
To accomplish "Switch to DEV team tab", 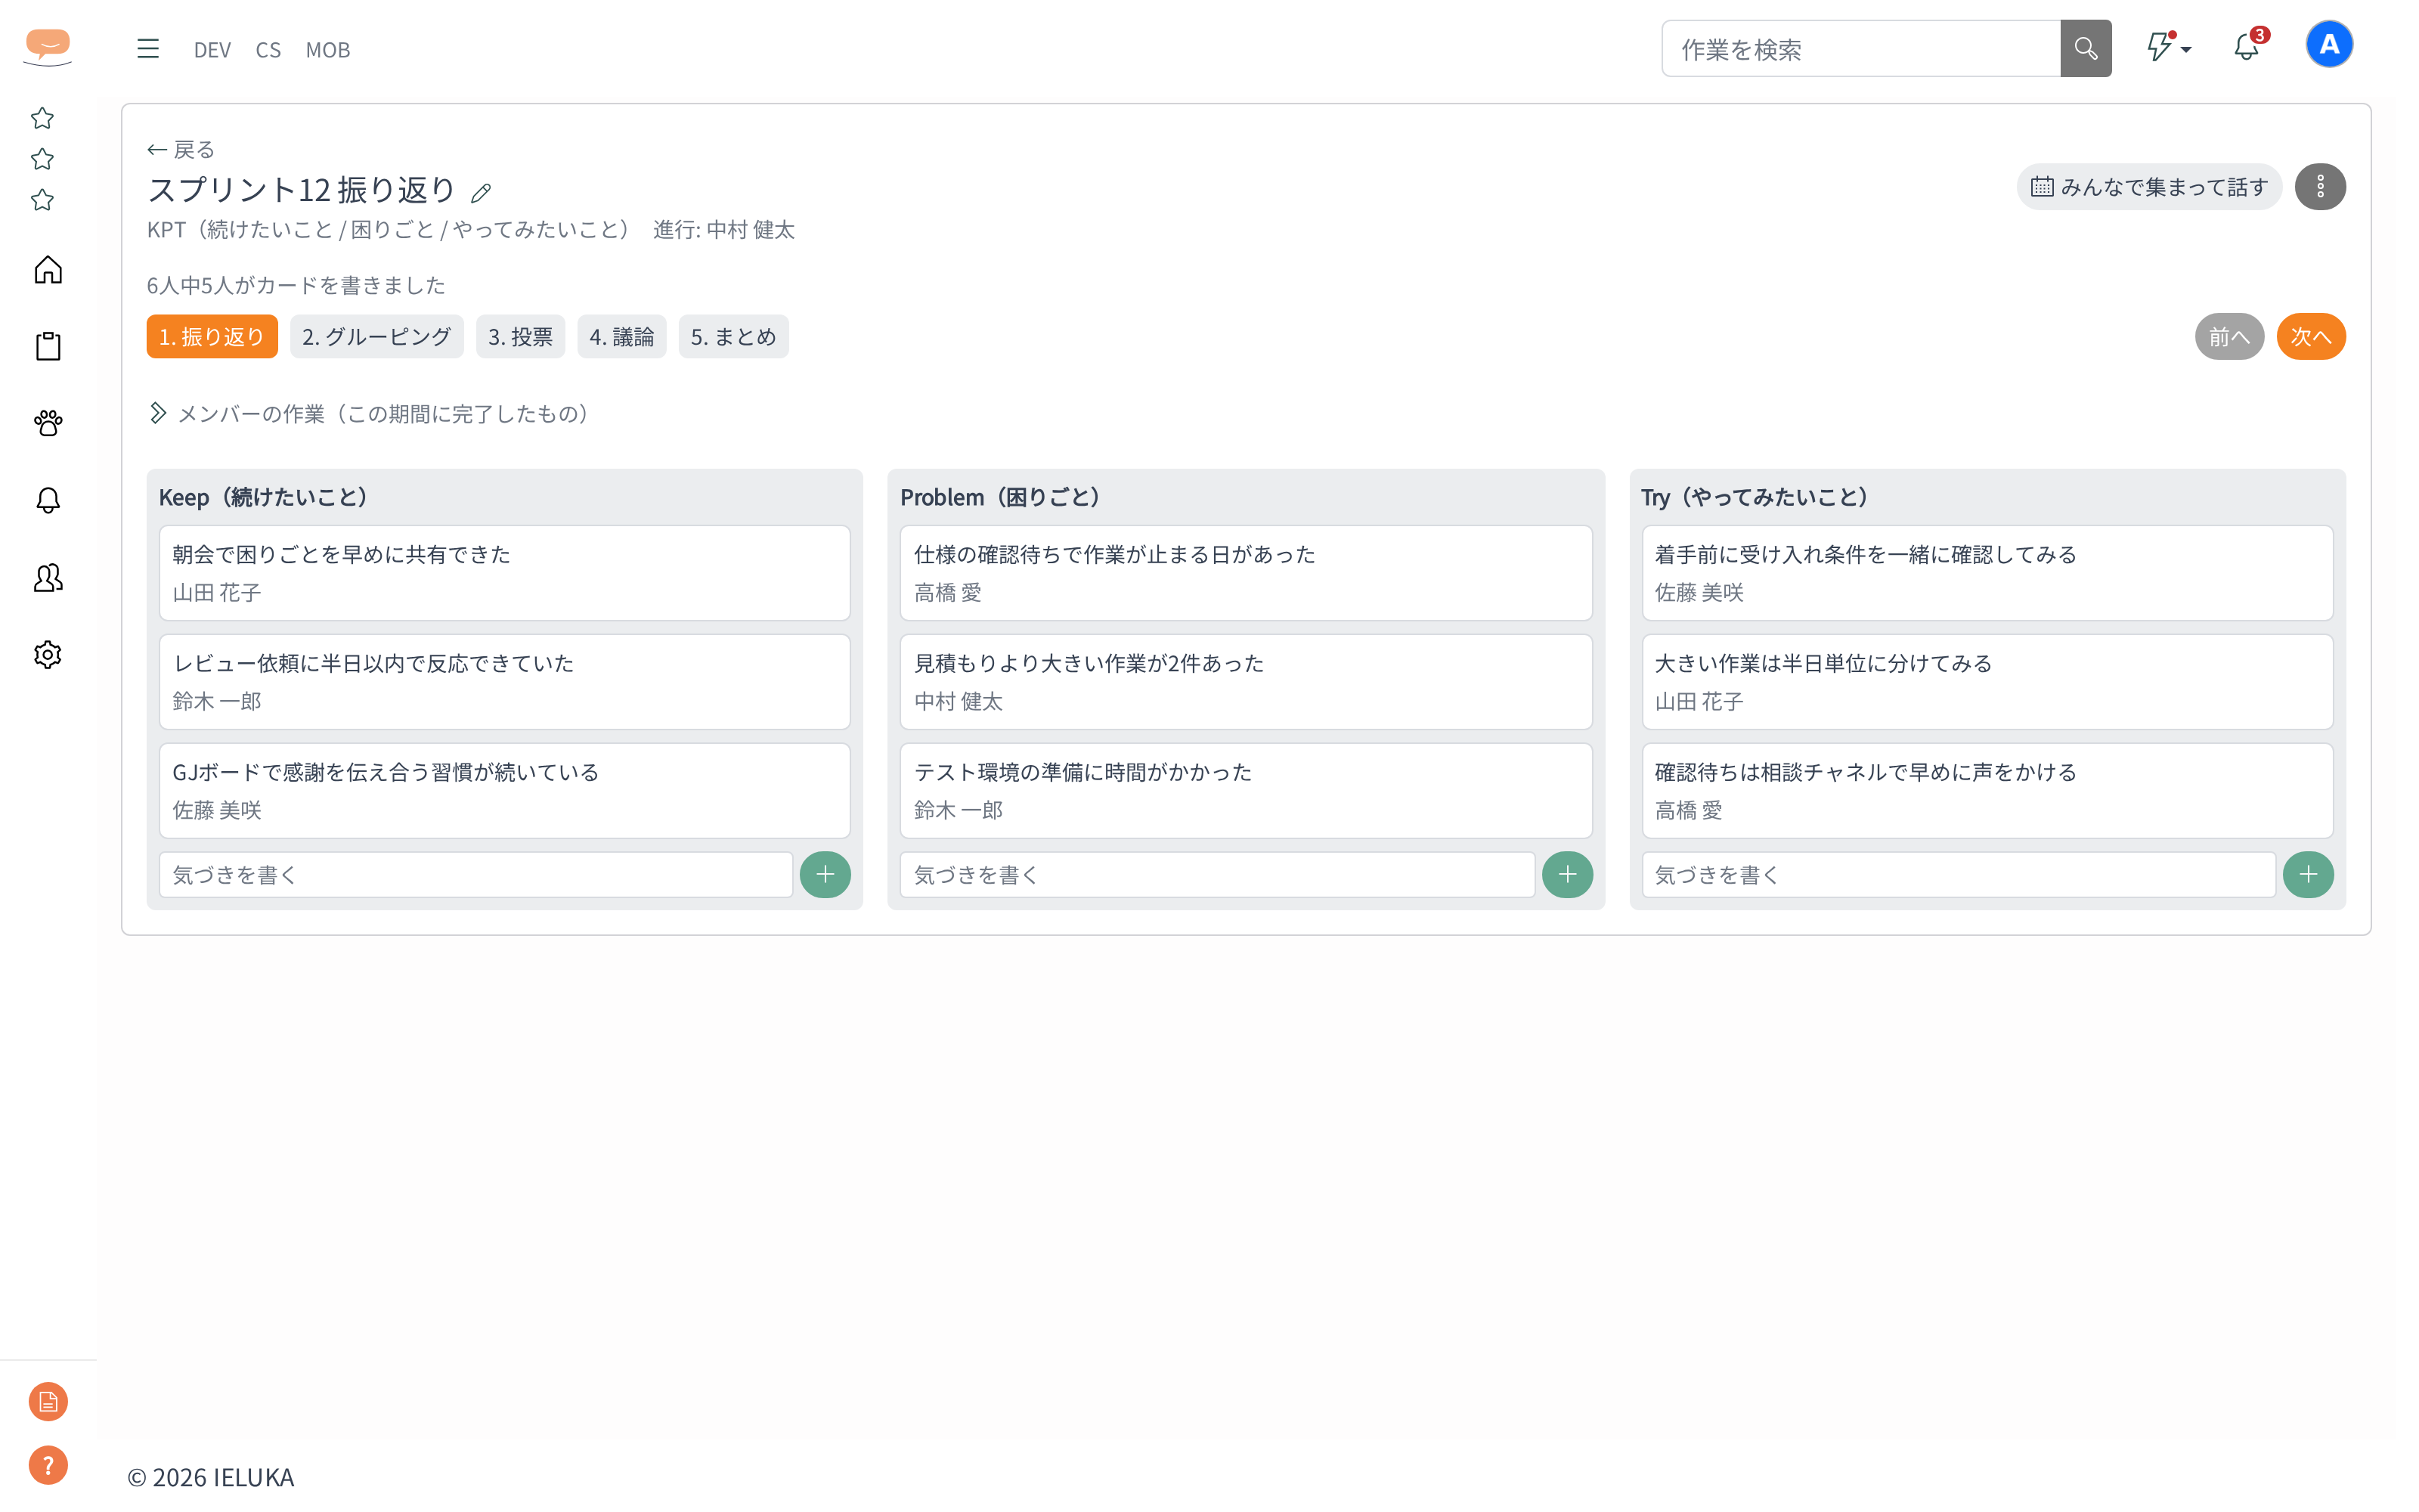I will [212, 49].
